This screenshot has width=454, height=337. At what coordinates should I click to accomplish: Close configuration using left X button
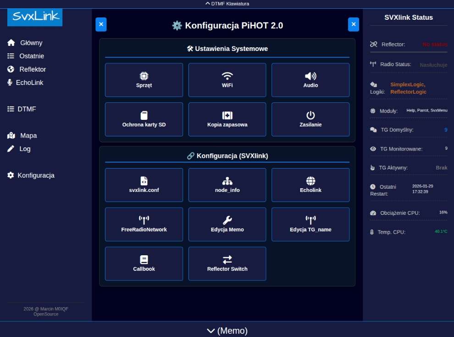click(x=101, y=24)
